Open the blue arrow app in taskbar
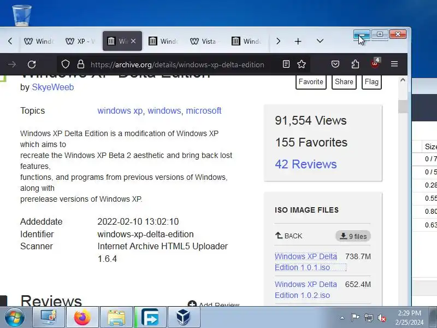 point(150,317)
